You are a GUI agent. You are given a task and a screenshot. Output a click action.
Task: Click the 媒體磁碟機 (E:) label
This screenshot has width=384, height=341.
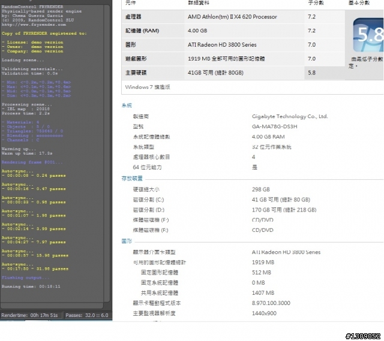pos(151,220)
